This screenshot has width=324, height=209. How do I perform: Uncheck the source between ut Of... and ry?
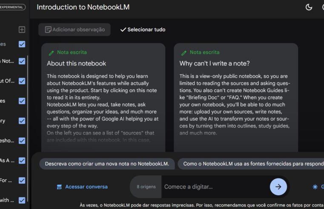click(22, 101)
